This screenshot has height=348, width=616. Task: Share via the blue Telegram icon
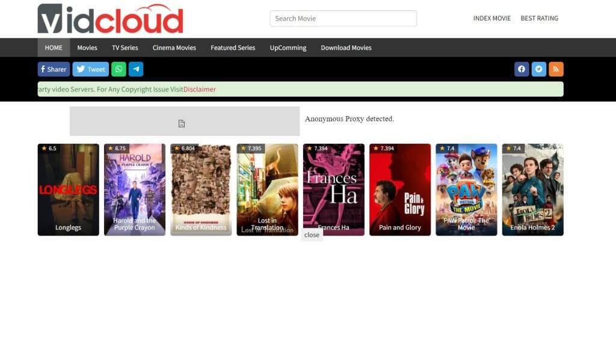pyautogui.click(x=136, y=69)
